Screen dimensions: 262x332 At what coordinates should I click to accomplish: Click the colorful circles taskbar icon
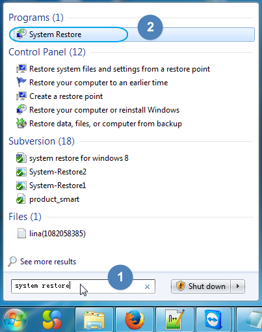click(x=52, y=320)
